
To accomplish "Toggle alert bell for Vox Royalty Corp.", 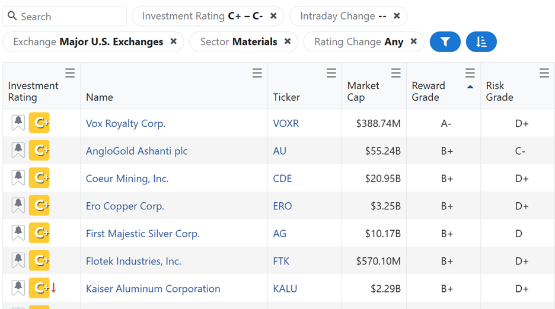I will (x=18, y=123).
